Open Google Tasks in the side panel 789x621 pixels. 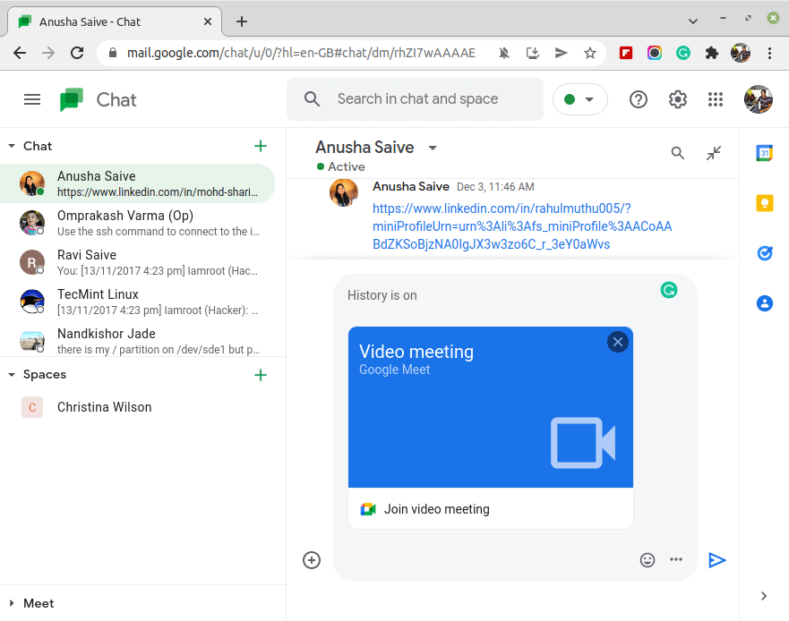tap(764, 253)
